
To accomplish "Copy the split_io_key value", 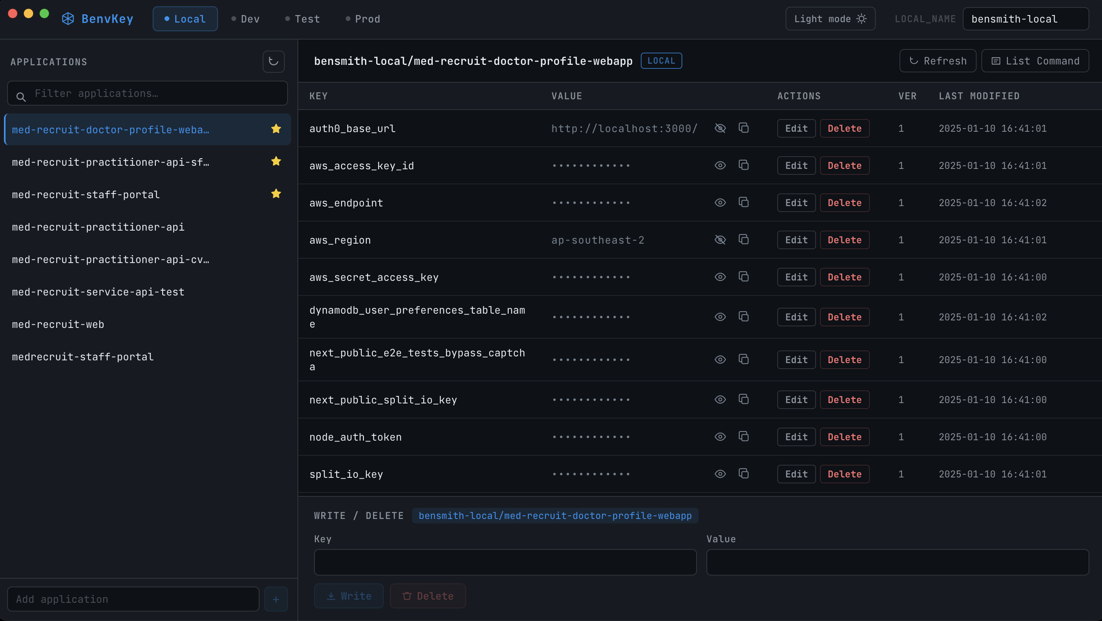I will (x=744, y=474).
